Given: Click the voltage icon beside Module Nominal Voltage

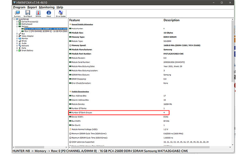Looking at the screenshot, I should coord(70,129).
